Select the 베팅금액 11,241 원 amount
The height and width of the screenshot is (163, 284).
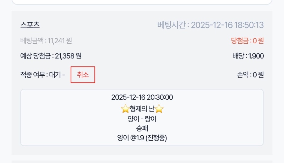pos(46,41)
